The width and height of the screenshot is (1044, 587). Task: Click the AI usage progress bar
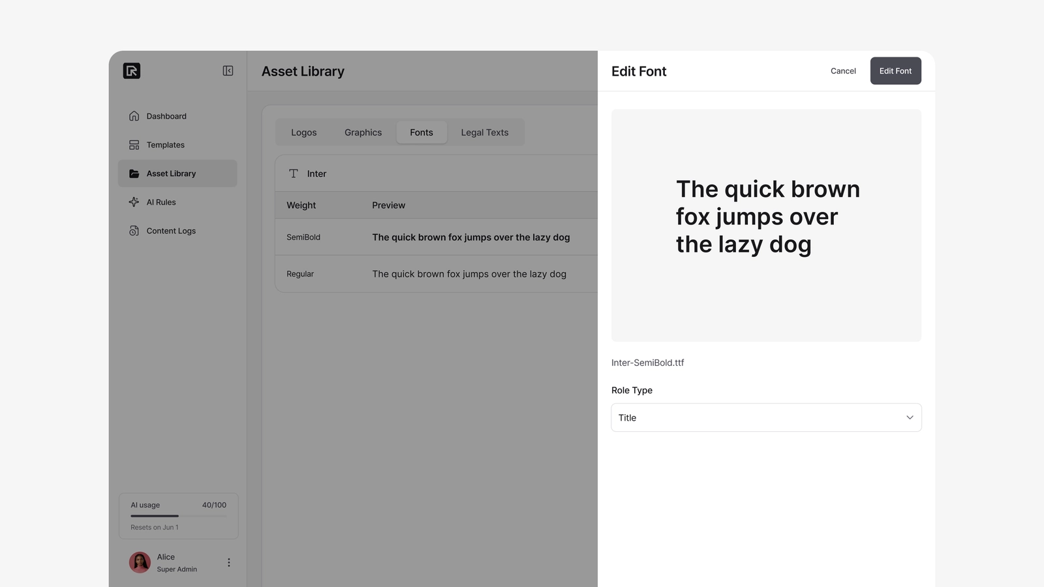pos(179,516)
